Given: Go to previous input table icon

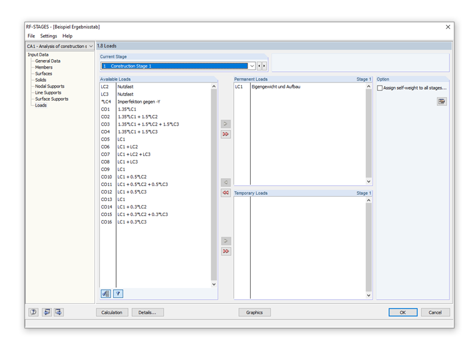Looking at the screenshot, I should click(x=47, y=312).
